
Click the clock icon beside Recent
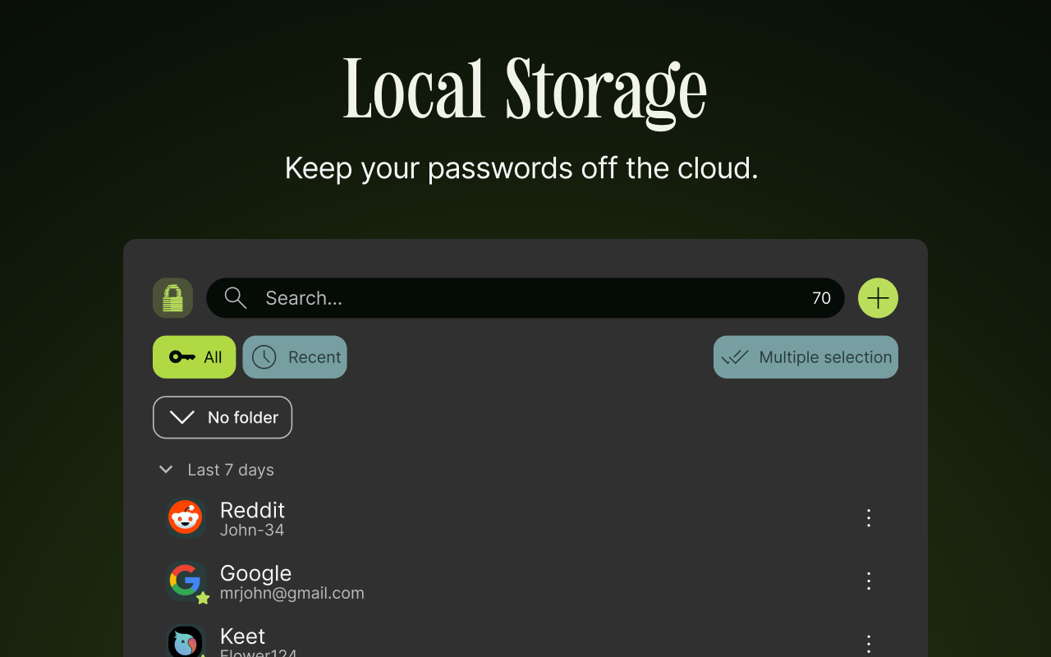[x=264, y=356]
